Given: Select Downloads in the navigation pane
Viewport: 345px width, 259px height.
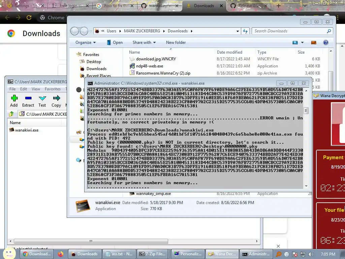Looking at the screenshot, I should (96, 69).
